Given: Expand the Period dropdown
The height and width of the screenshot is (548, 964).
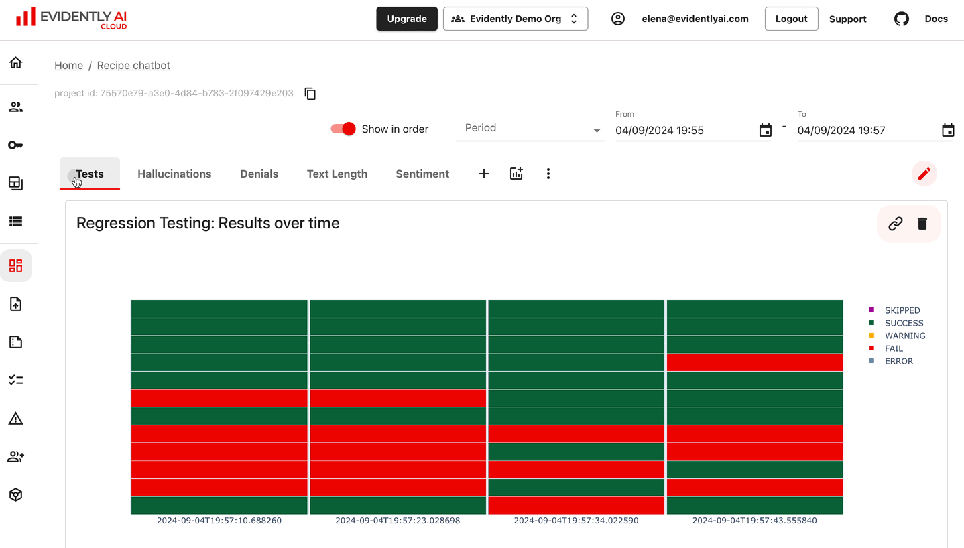Looking at the screenshot, I should [530, 128].
